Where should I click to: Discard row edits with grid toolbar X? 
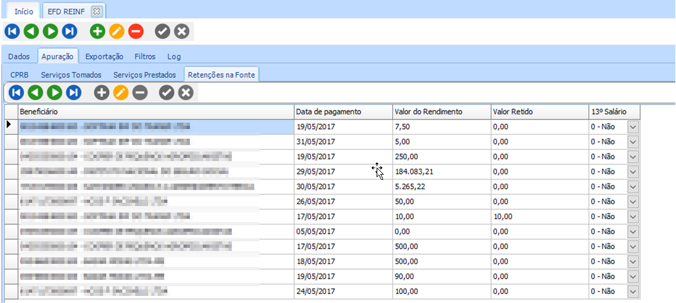(x=186, y=92)
